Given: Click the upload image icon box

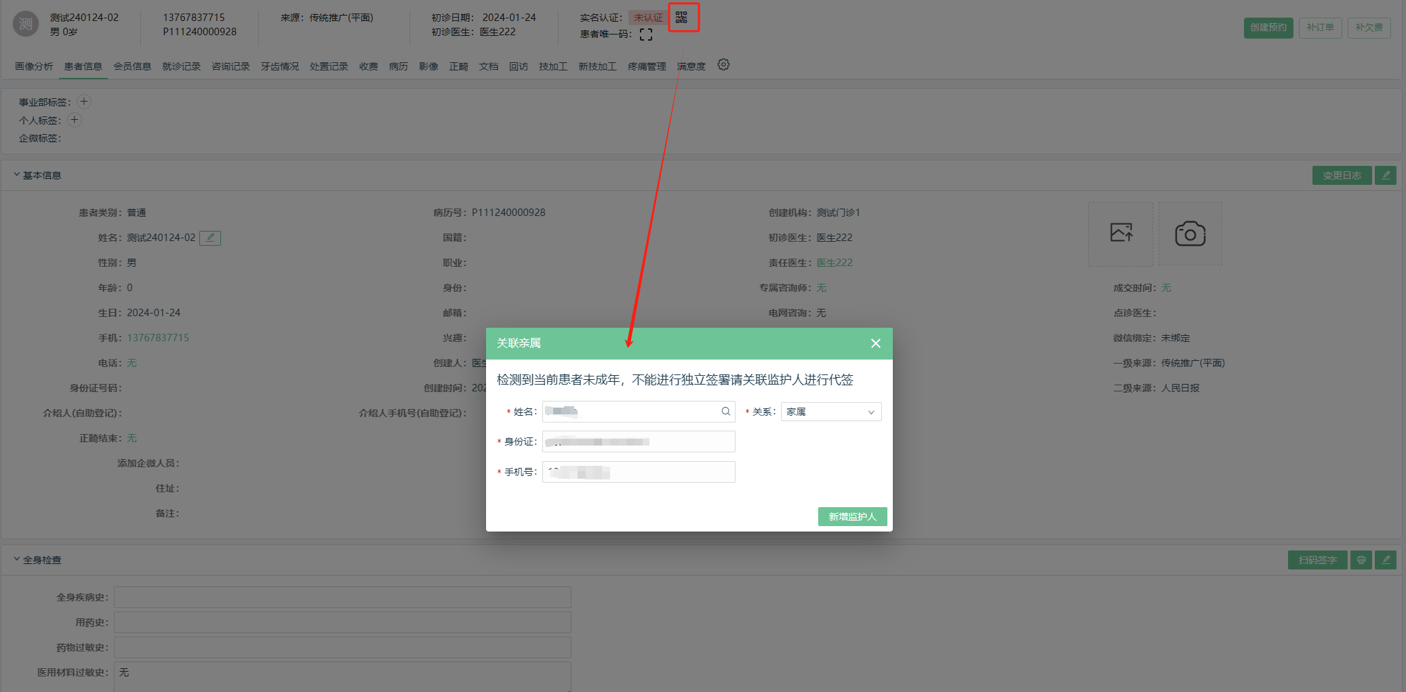Looking at the screenshot, I should [x=1121, y=234].
